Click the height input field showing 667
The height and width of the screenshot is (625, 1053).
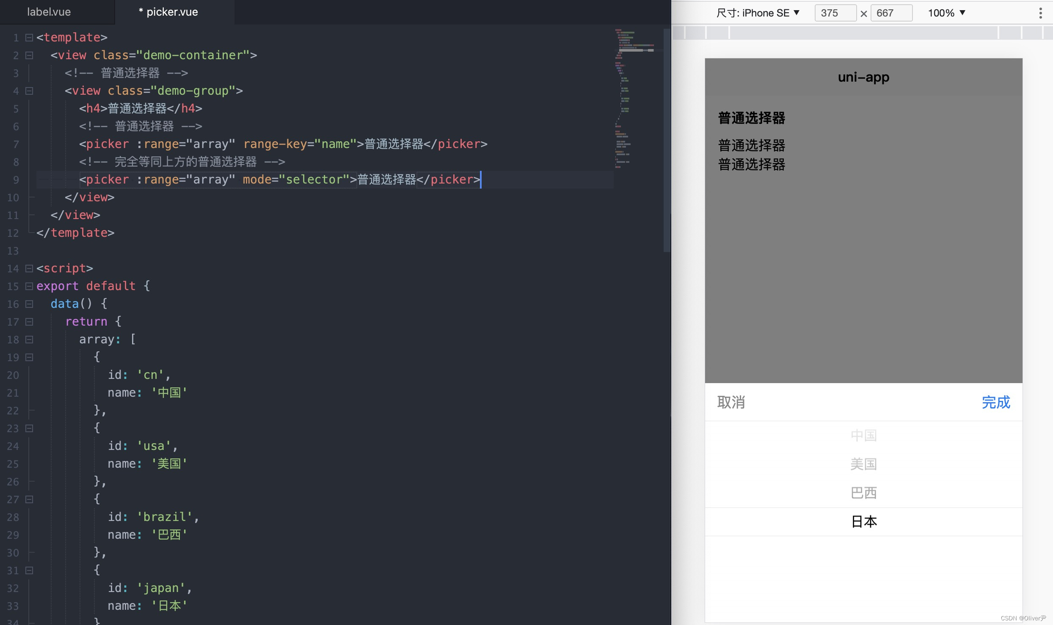tap(891, 13)
